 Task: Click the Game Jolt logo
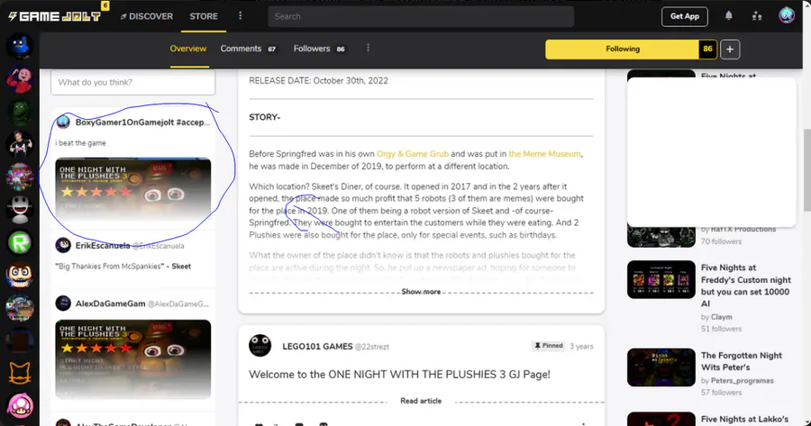[54, 16]
